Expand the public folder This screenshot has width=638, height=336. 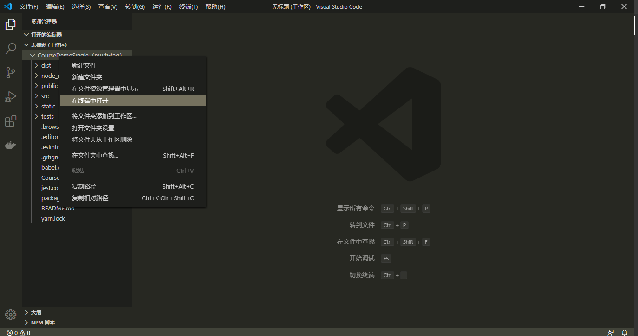(x=37, y=86)
